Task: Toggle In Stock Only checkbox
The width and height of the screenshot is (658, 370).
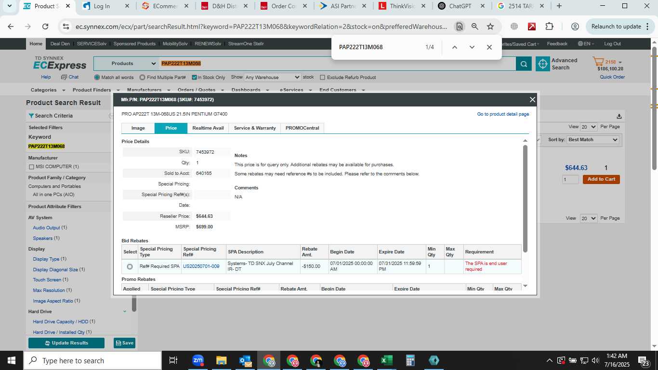Action: 194,77
